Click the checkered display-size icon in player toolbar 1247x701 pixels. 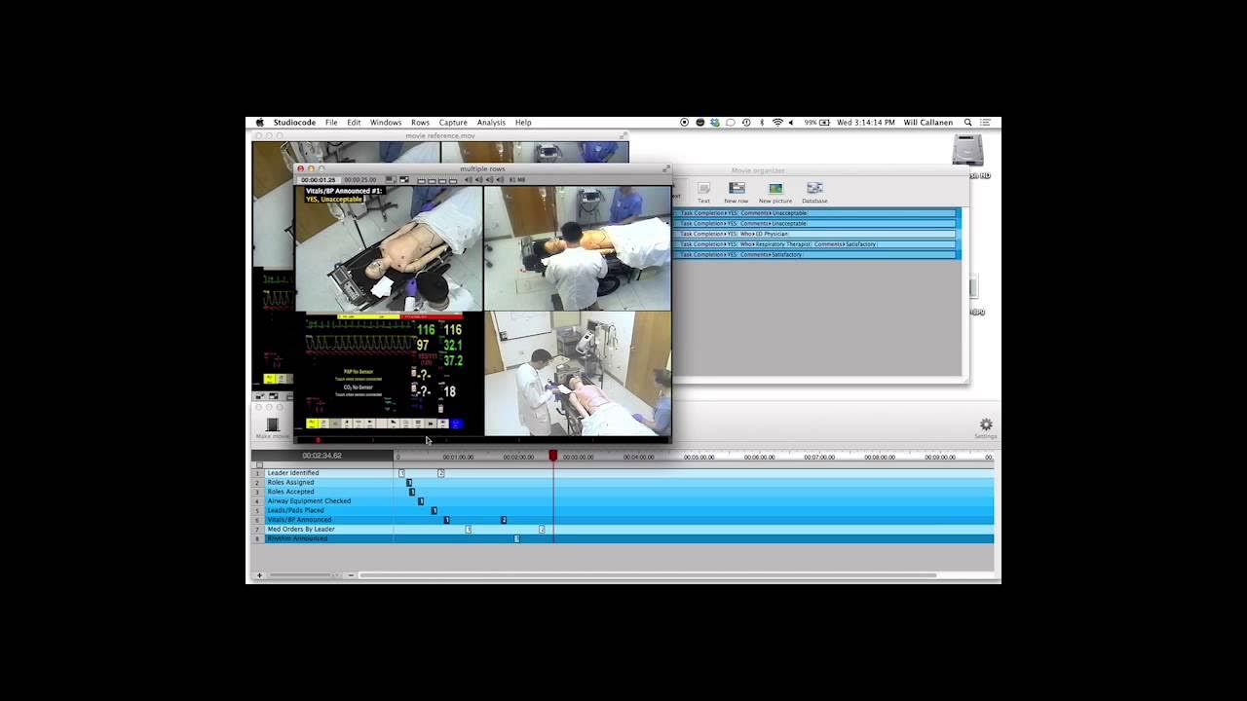tap(402, 179)
